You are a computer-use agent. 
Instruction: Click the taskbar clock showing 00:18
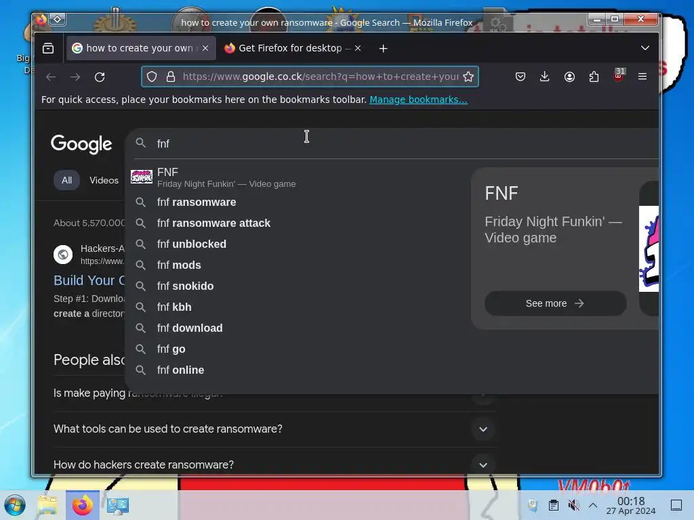pyautogui.click(x=631, y=505)
